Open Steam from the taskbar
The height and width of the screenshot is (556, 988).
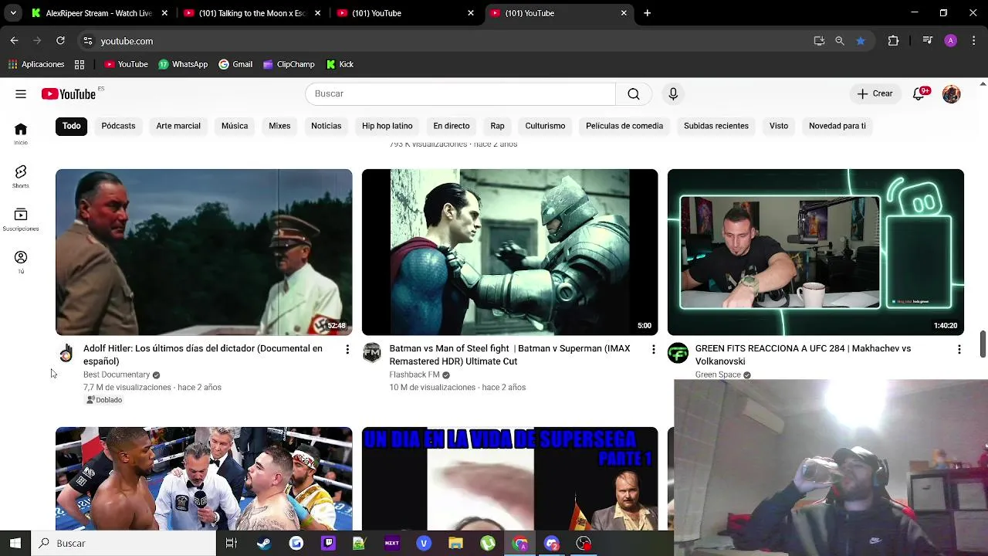coord(264,543)
